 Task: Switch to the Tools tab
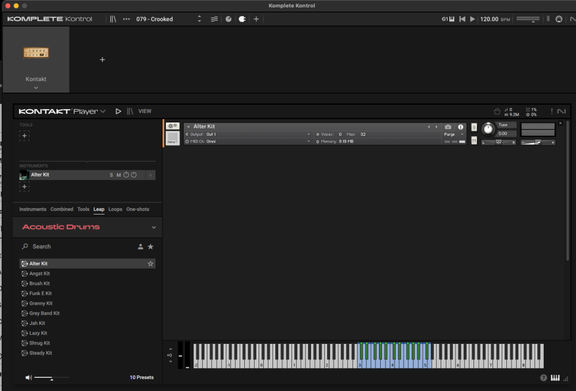click(83, 209)
